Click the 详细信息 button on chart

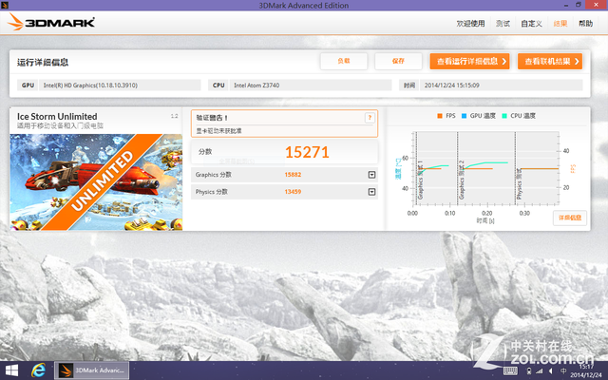(570, 218)
